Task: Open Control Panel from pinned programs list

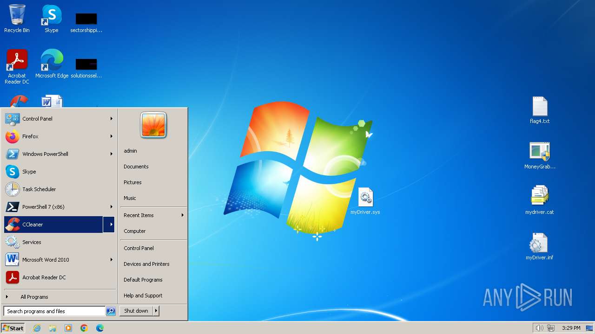Action: point(54,119)
